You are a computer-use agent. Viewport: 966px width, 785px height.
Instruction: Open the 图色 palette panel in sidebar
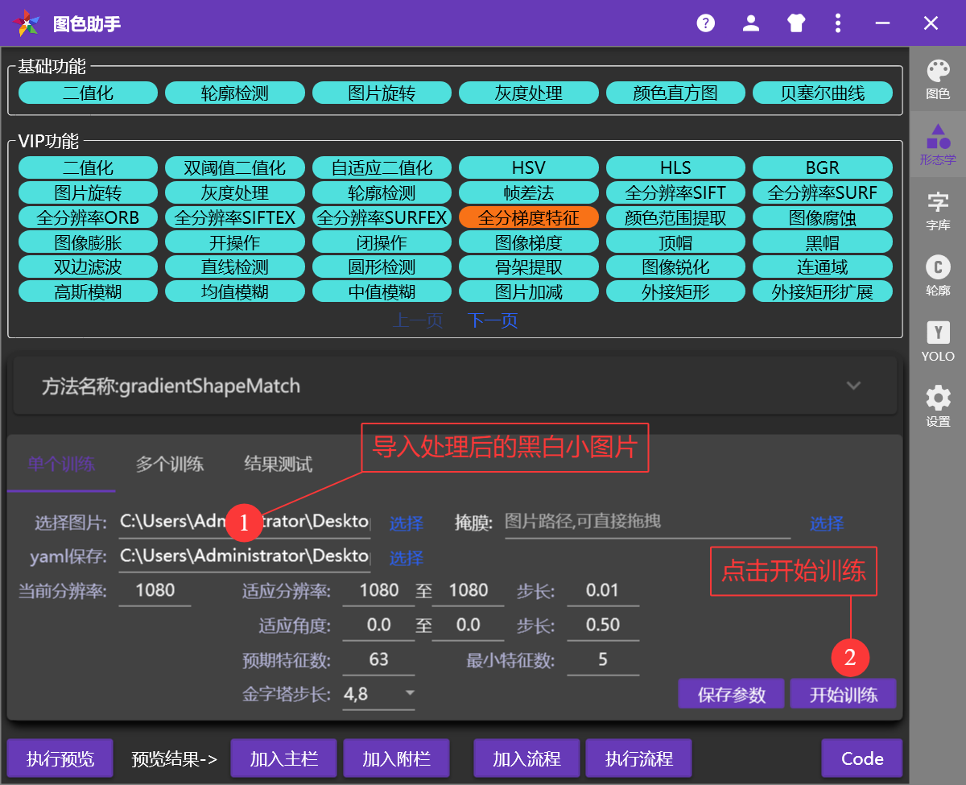938,80
